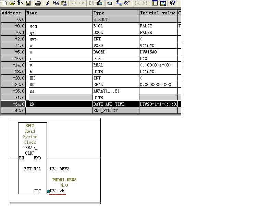Click the WORD type cell
Image resolution: width=272 pixels, height=206 pixels.
pos(116,46)
